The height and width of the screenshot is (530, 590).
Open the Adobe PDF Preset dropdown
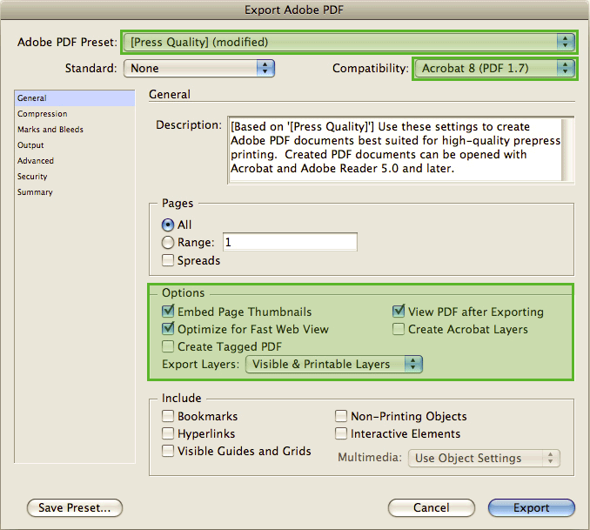[x=348, y=42]
